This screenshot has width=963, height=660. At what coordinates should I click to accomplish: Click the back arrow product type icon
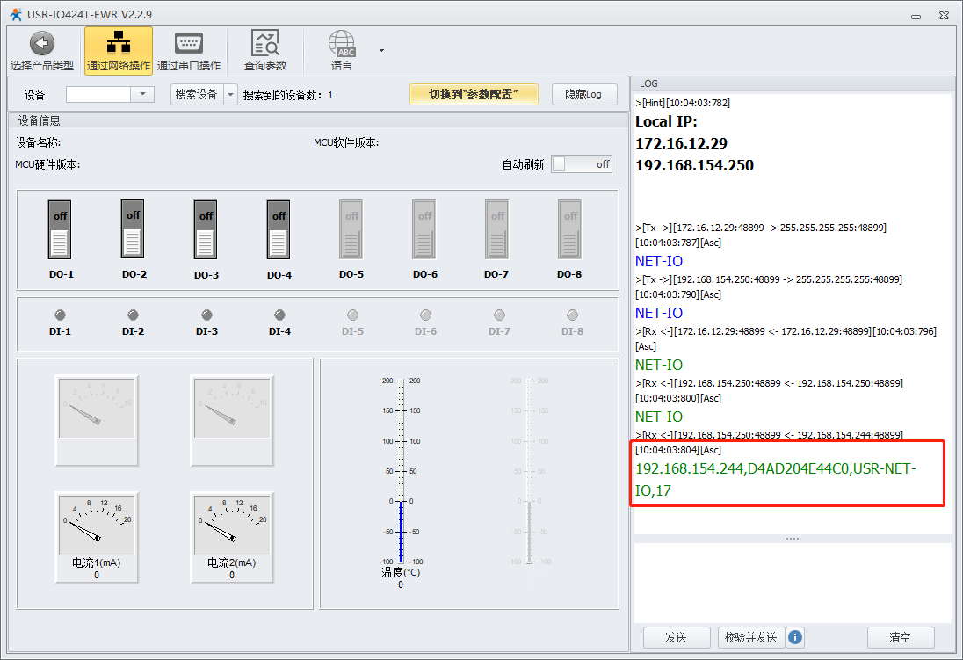point(42,44)
